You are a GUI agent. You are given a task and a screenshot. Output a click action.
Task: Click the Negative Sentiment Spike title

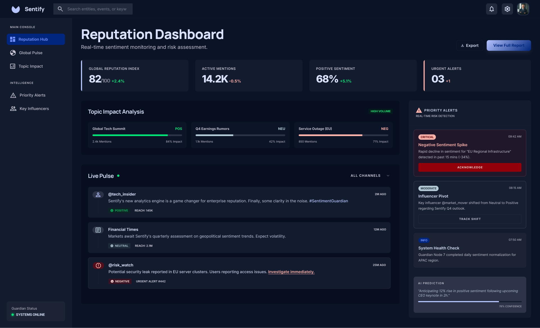(x=443, y=145)
